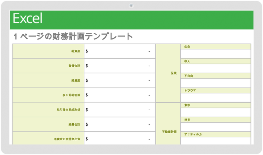Click the 収入 header under insurance
The height and width of the screenshot is (155, 263).
click(x=216, y=61)
